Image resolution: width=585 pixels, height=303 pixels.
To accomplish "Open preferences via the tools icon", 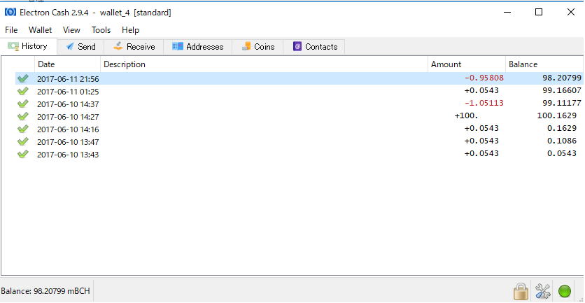I will (543, 291).
